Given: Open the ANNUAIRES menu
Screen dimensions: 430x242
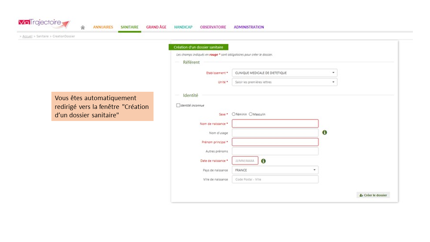Looking at the screenshot, I should pos(103,27).
